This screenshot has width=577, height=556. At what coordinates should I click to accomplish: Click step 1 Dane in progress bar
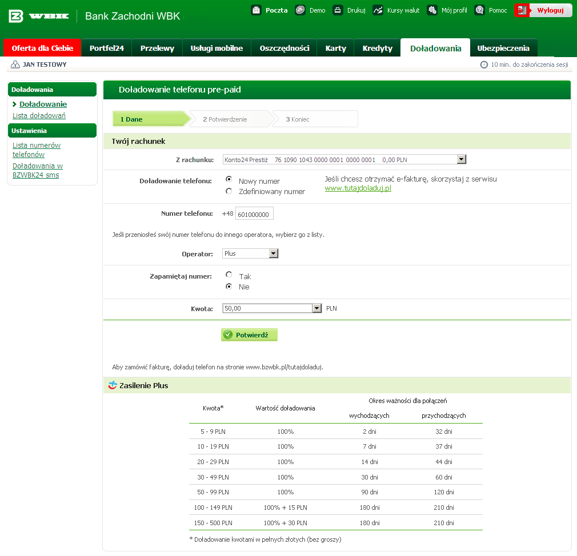point(151,119)
